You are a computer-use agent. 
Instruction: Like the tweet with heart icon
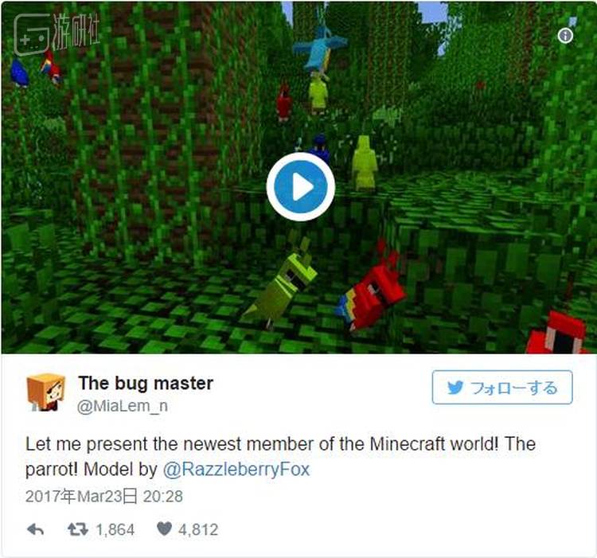[164, 529]
